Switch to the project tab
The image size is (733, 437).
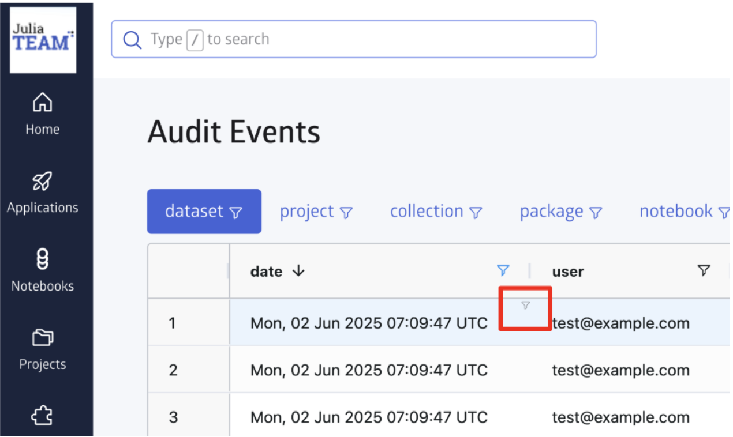(x=316, y=212)
